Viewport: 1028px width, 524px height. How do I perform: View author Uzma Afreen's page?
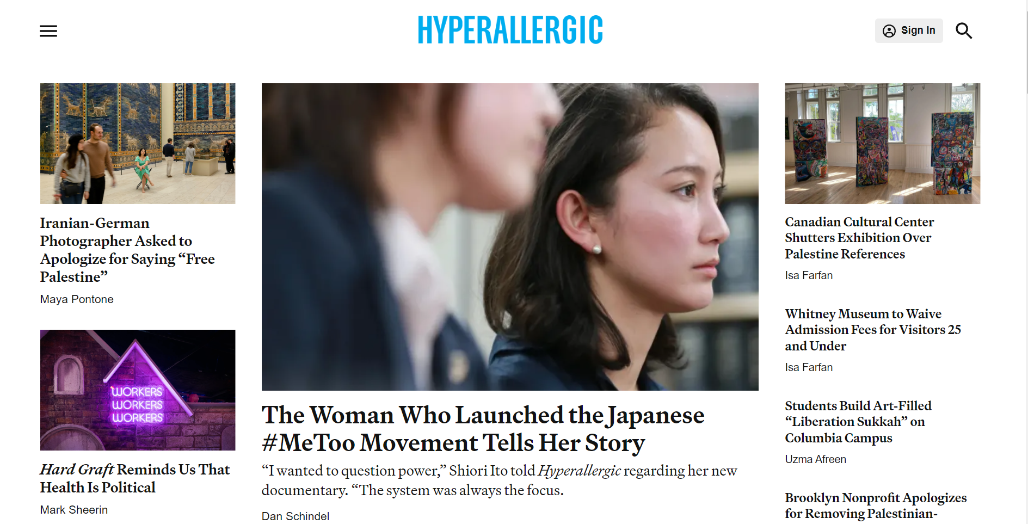click(815, 459)
